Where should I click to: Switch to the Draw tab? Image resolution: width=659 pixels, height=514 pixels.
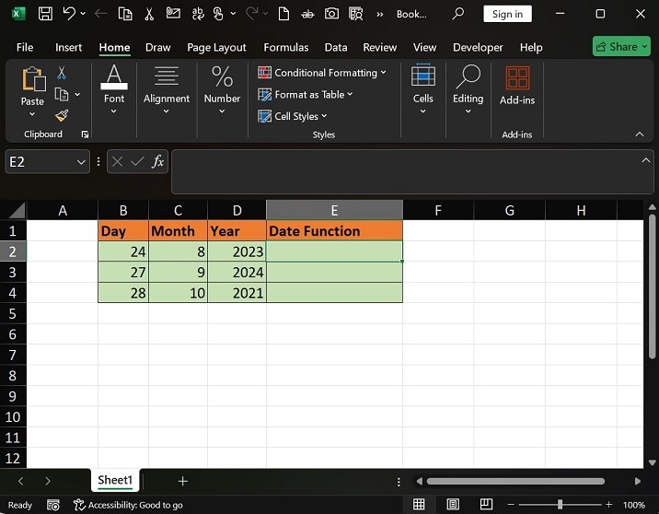pos(158,47)
